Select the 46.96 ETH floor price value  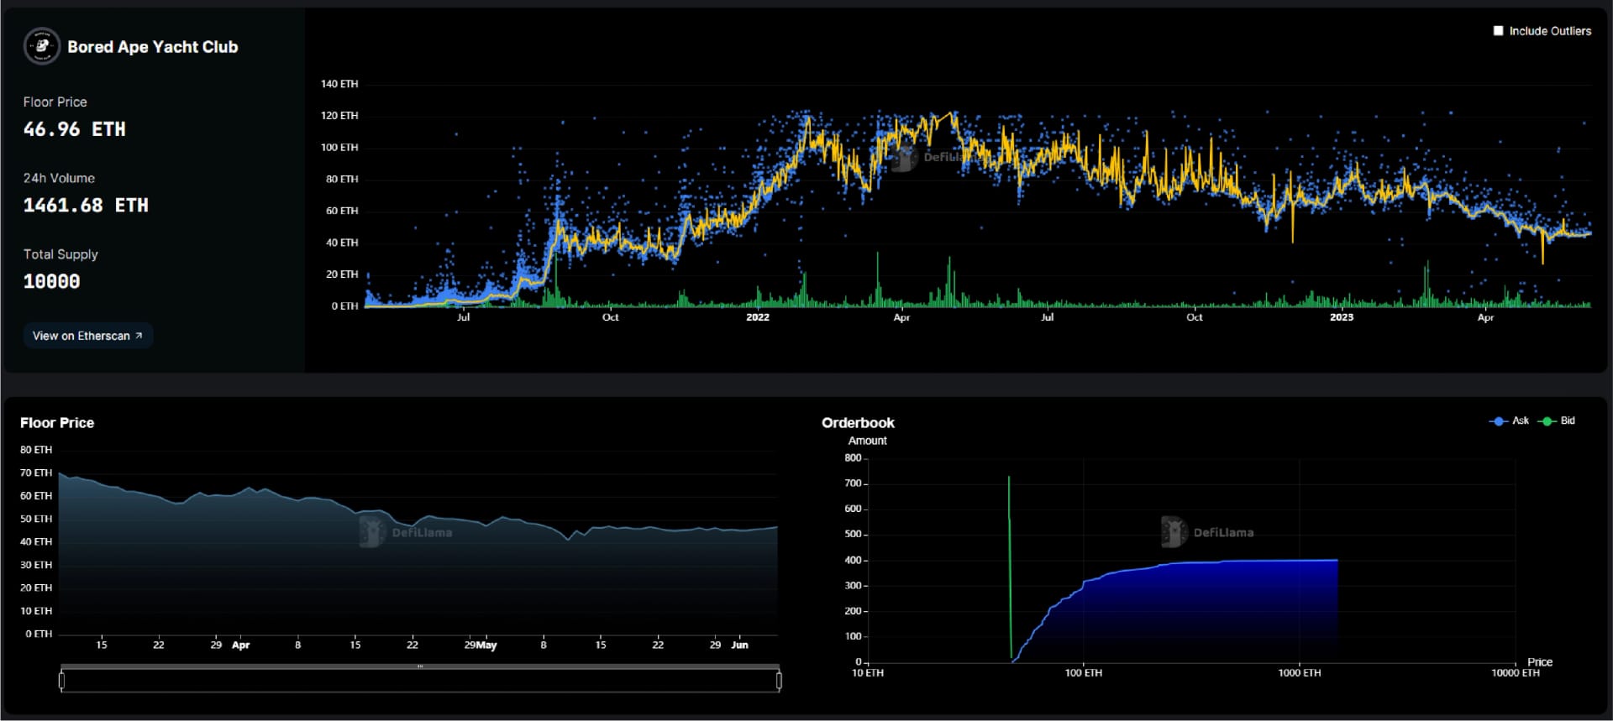point(75,129)
